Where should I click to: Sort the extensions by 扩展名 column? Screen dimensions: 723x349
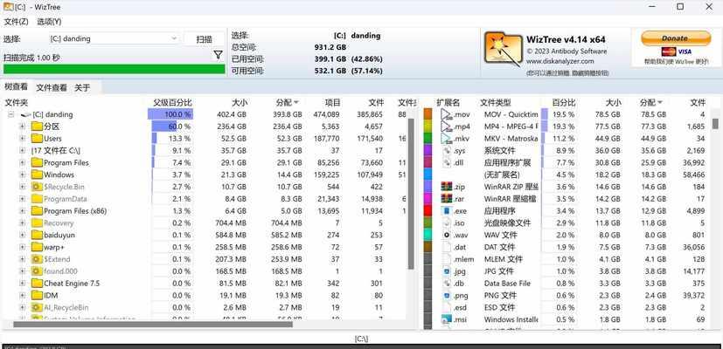448,102
